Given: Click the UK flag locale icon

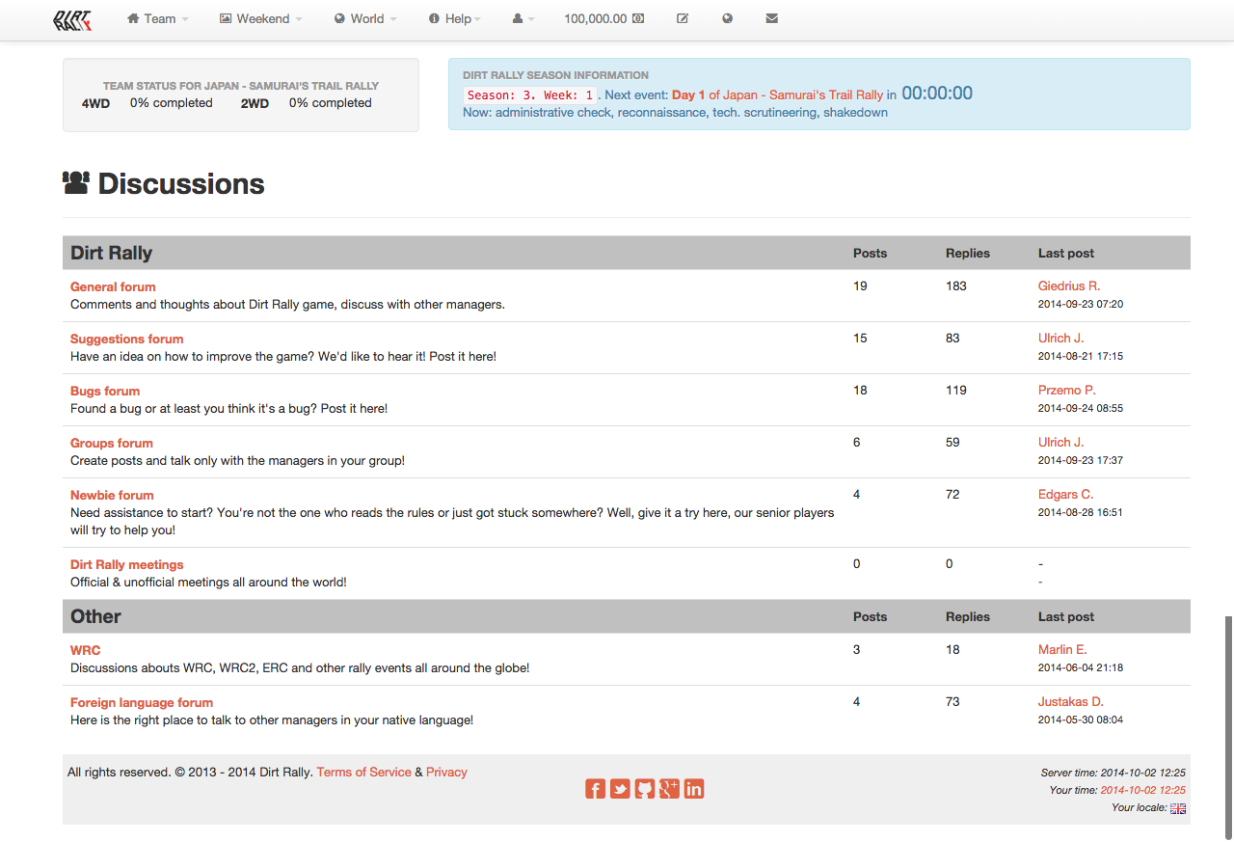Looking at the screenshot, I should pos(1178,808).
